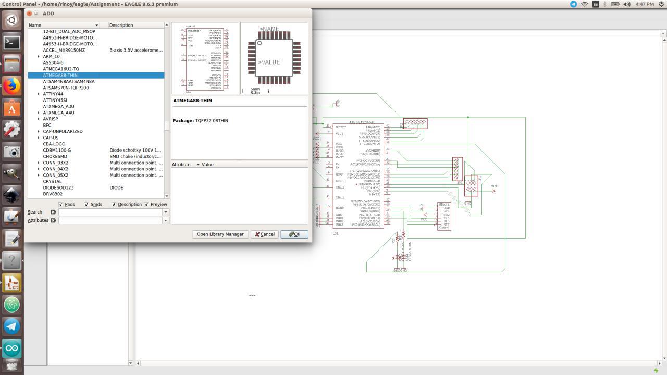Click the Attribute column header

(x=186, y=165)
